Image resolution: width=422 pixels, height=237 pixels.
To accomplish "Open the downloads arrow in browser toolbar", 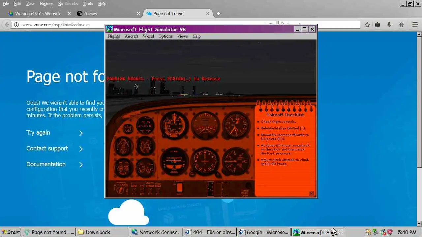I will click(x=389, y=25).
